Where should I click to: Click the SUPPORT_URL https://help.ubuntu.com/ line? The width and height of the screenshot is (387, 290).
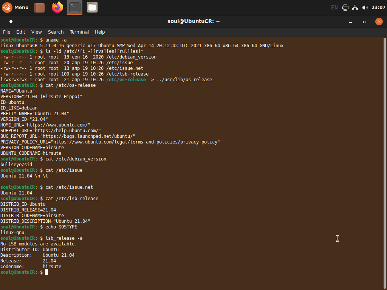pyautogui.click(x=51, y=131)
